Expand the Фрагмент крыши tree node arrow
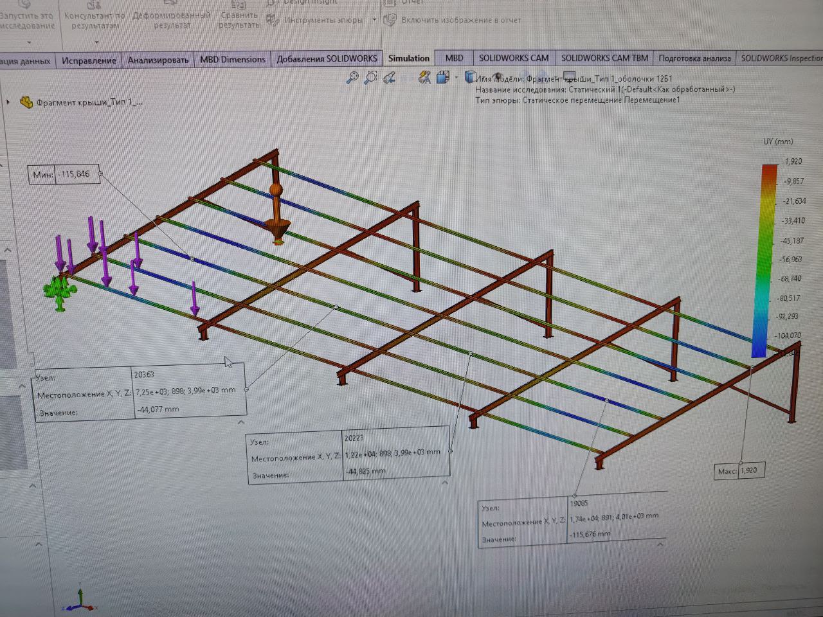This screenshot has width=823, height=617. (x=8, y=102)
